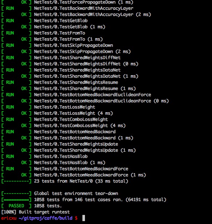Click 'NetTest/0.TestSharedWeightsUpdate (1 ms)' result
212x224 pixels.
[x=85, y=150]
